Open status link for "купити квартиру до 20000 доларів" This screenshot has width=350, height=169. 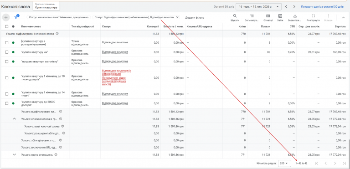115,103
